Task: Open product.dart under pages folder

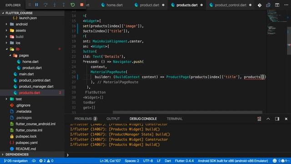Action: [32, 68]
